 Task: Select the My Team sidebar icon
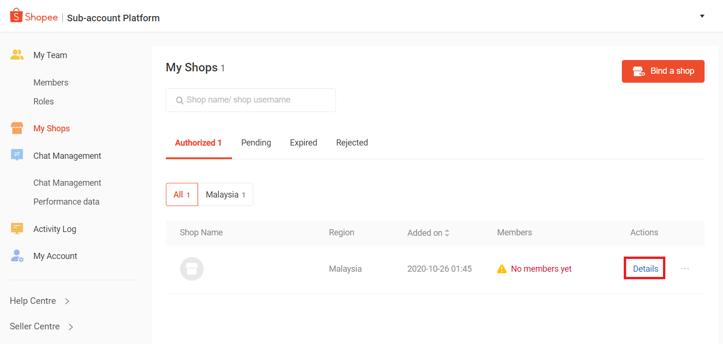coord(17,54)
